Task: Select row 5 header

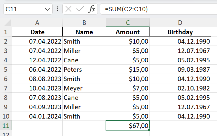Action: tap(6, 69)
